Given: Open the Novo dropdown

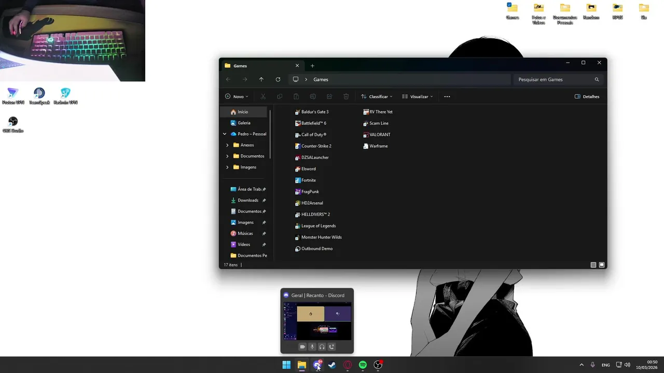Looking at the screenshot, I should point(237,96).
